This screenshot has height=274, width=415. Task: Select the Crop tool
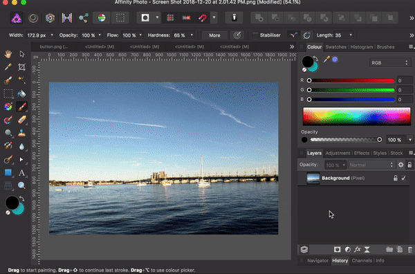pyautogui.click(x=21, y=67)
